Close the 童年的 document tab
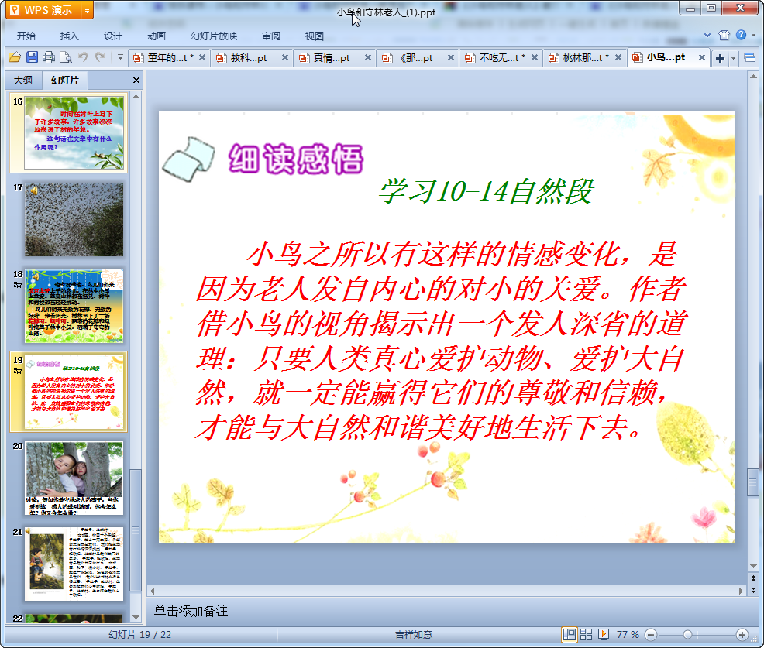The height and width of the screenshot is (648, 764). click(x=201, y=58)
